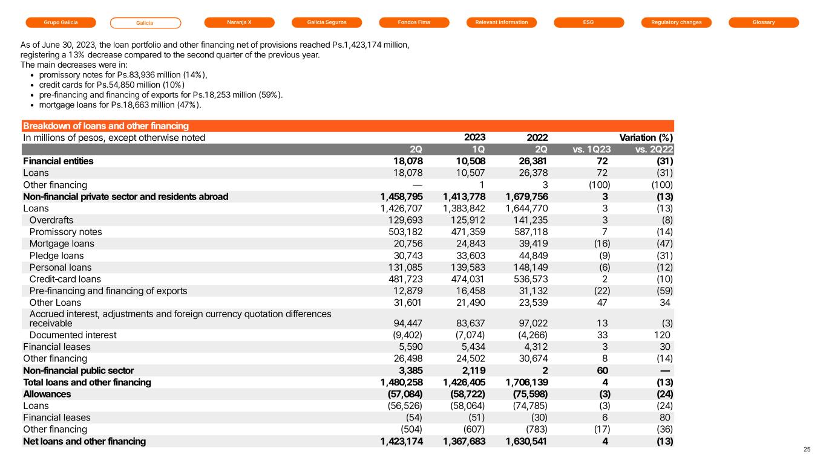Select the Galicia tab
Image resolution: width=826 pixels, height=464 pixels.
coord(145,23)
